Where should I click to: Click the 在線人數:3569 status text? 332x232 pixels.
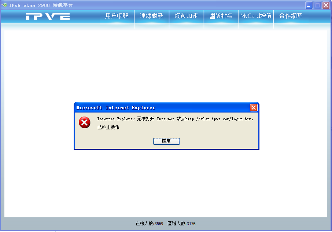coord(149,224)
